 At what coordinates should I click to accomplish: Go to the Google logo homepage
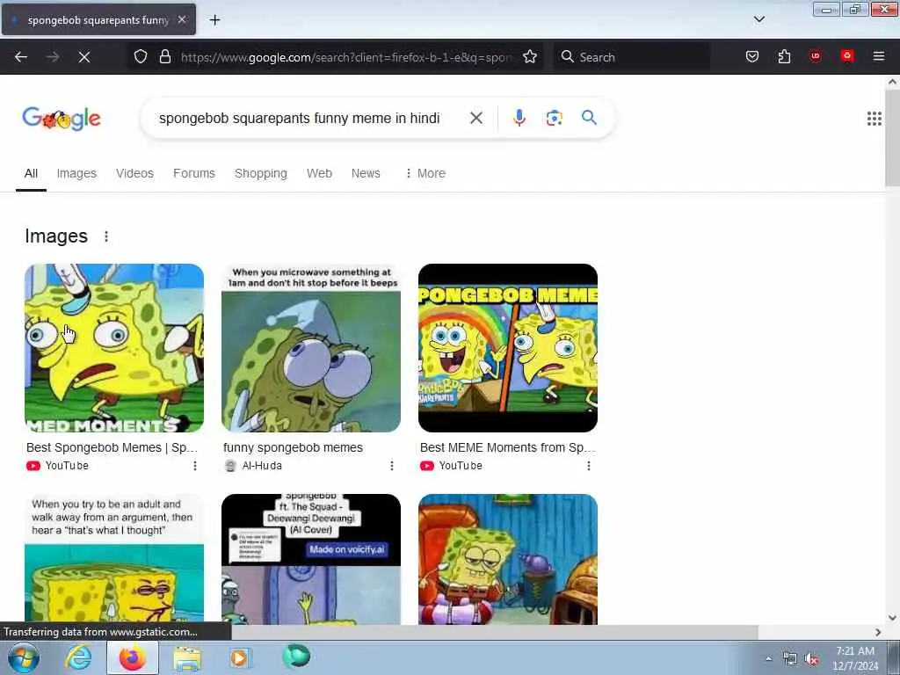pos(62,119)
